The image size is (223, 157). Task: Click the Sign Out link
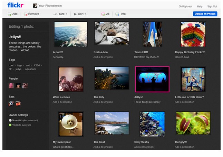click(212, 6)
